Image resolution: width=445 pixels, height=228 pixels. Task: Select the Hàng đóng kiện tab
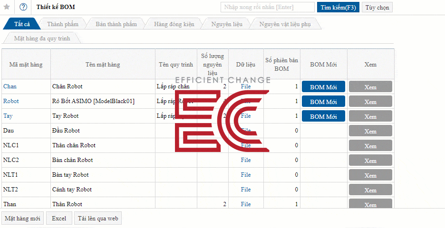(x=174, y=24)
